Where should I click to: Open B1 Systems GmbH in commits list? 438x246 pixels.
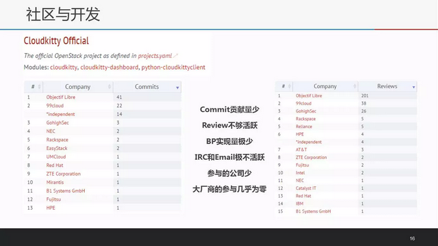[66, 191]
